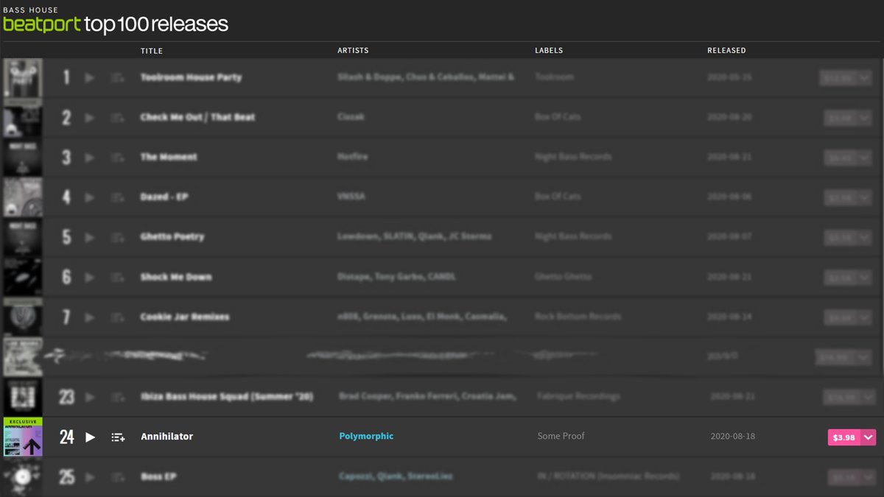Open Night Bass Records label on The Moment
884x497 pixels.
[573, 157]
